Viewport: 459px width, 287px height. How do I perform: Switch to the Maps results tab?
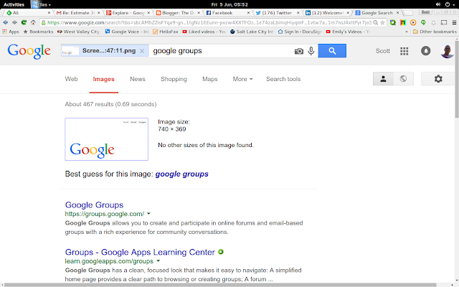pos(210,79)
